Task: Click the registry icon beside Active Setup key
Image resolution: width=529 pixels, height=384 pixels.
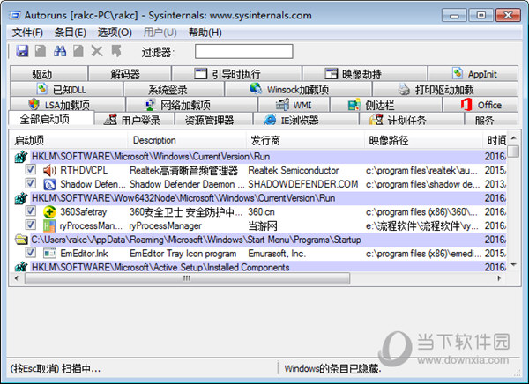Action: [21, 267]
